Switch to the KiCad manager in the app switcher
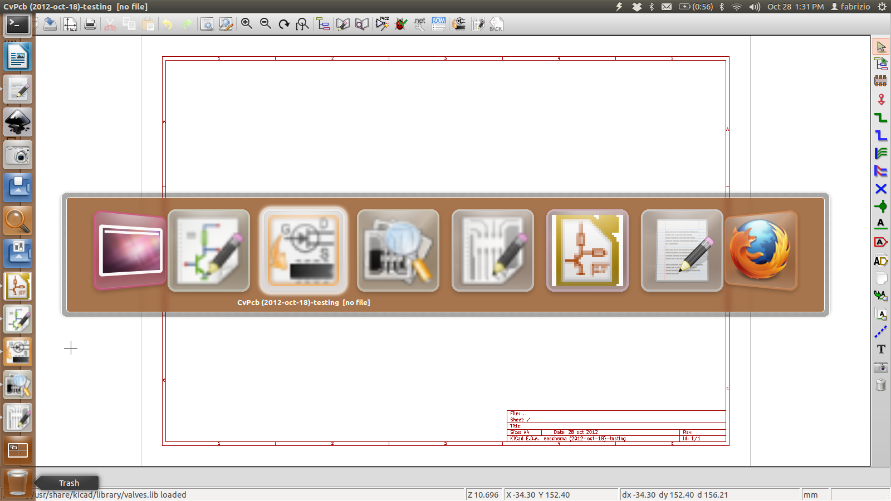 588,250
